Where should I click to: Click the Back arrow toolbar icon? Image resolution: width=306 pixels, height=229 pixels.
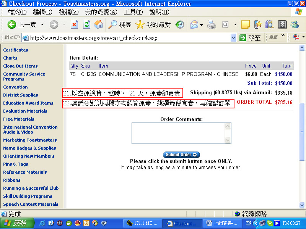coord(12,25)
